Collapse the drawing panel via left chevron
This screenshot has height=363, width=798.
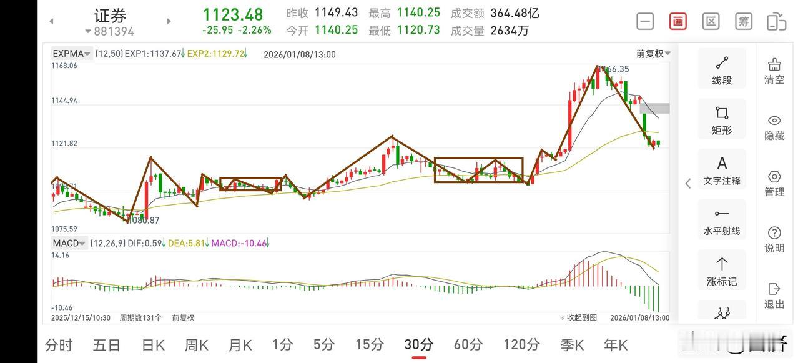687,183
